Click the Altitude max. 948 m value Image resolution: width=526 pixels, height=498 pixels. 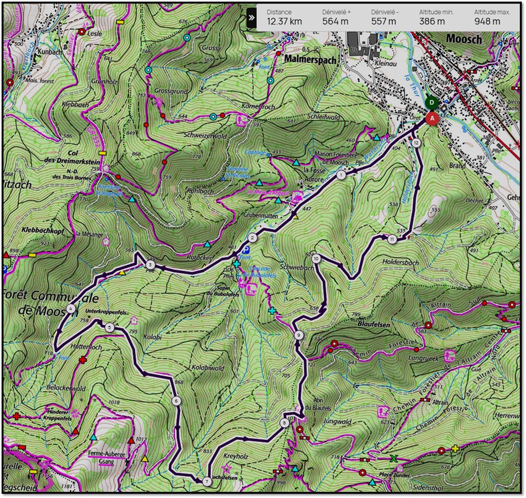coord(487,21)
